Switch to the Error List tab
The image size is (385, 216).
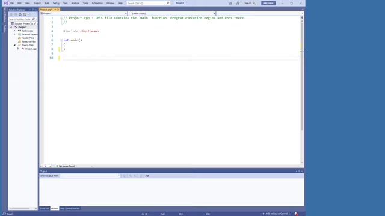[x=45, y=208]
